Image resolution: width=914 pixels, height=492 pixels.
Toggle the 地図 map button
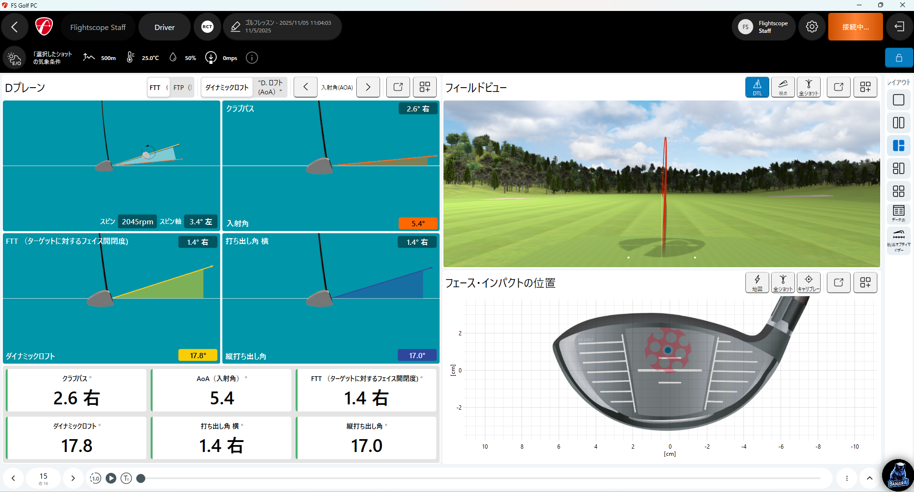(757, 282)
